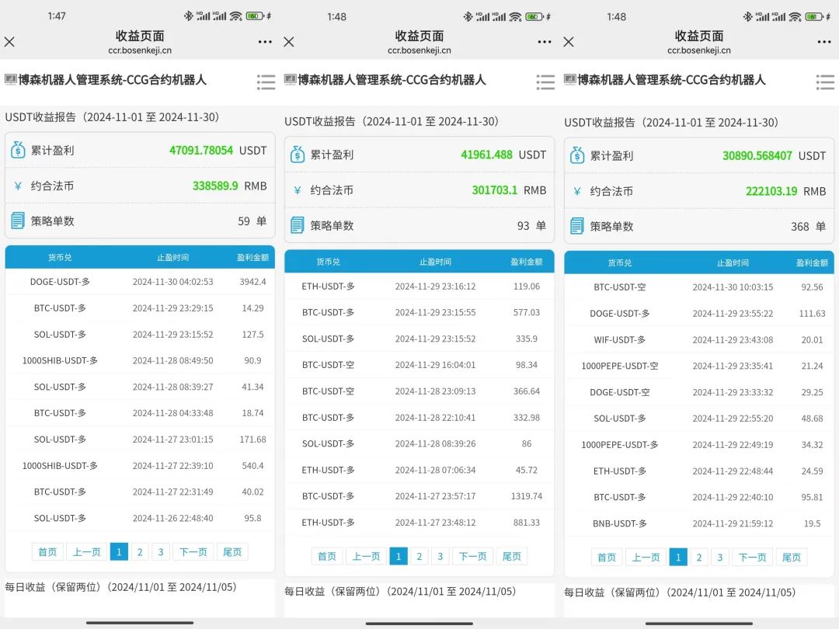Screen dimensions: 839x629
Task: Open list menu icon in middle phone header
Action: [x=545, y=82]
